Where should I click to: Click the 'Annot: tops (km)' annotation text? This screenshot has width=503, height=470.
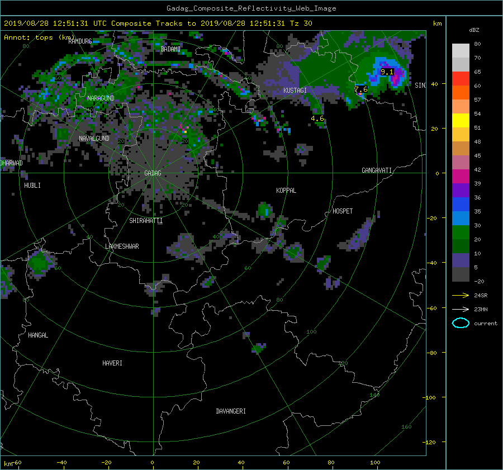39,37
